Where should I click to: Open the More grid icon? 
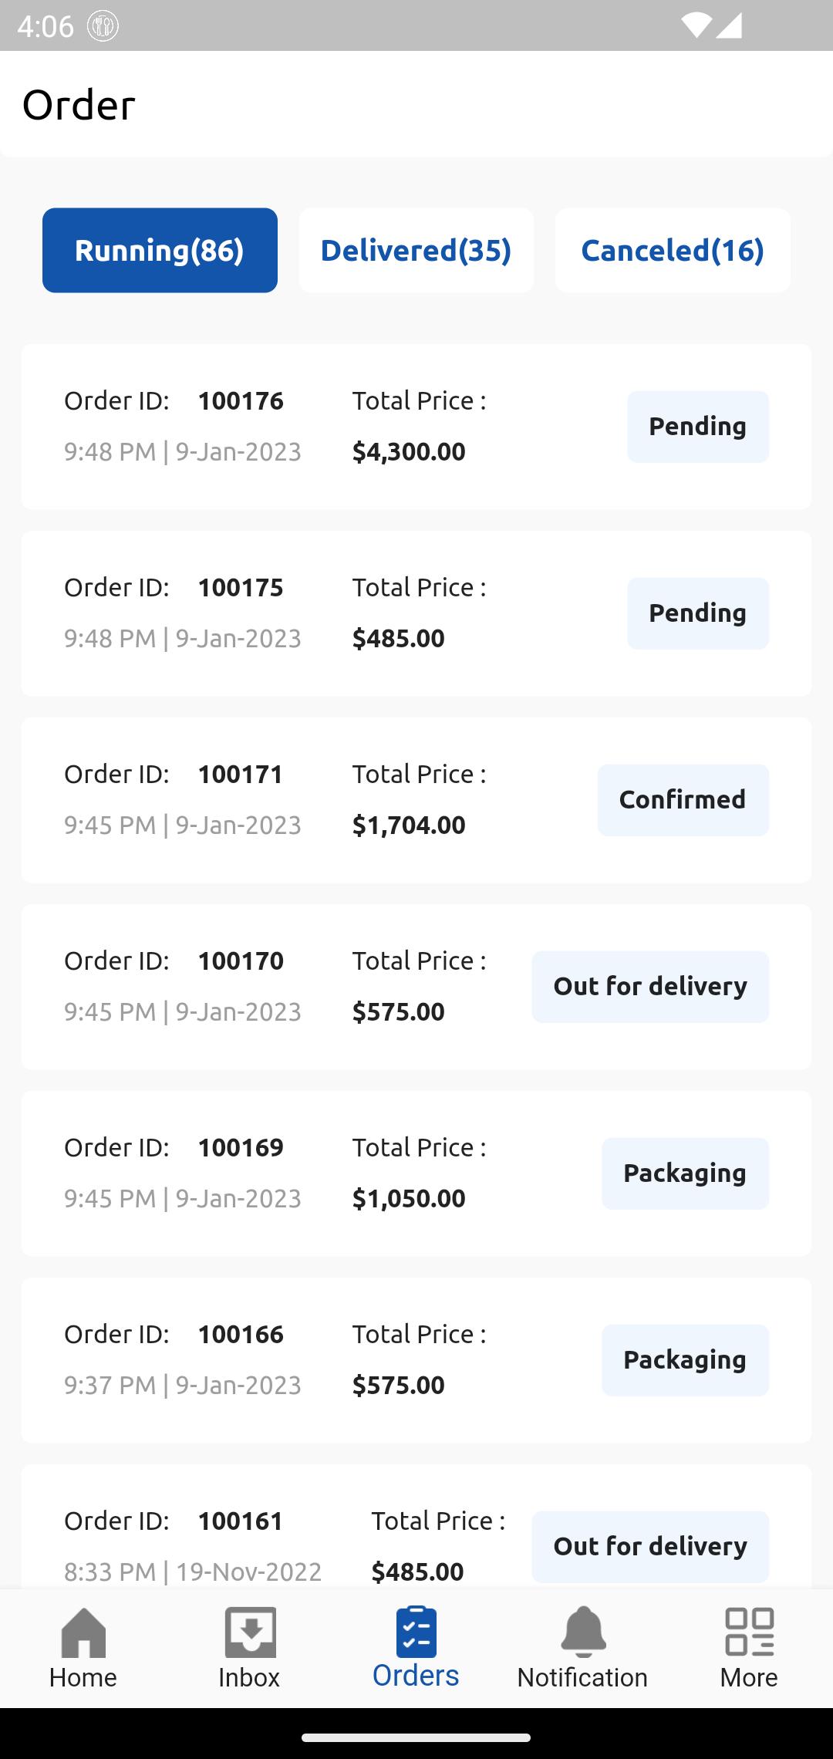coord(750,1632)
